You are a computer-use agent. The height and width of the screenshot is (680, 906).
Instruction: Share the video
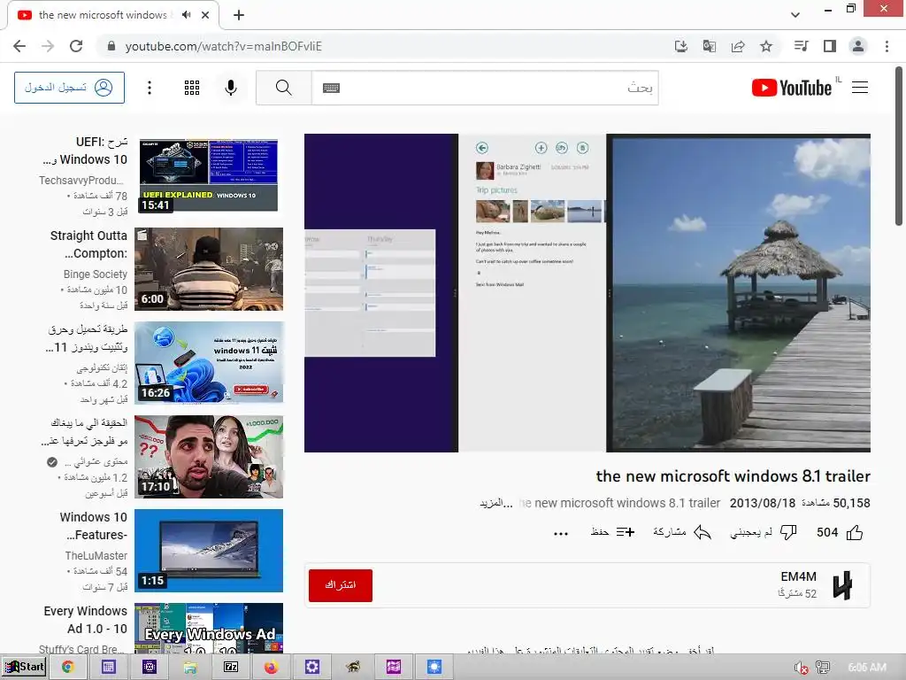coord(682,532)
